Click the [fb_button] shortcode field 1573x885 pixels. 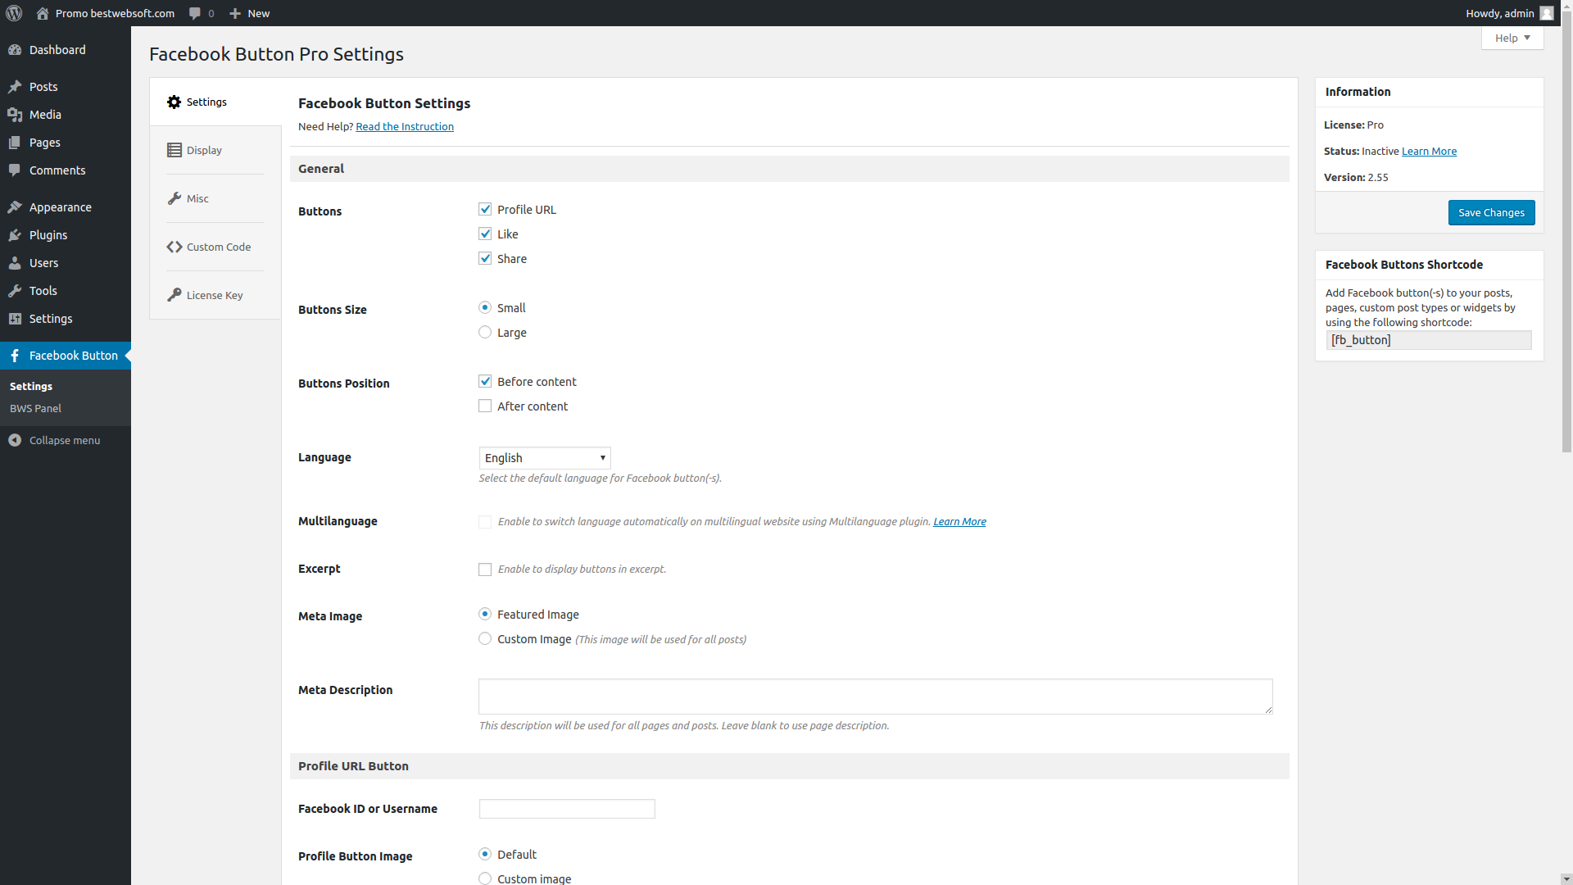1429,340
